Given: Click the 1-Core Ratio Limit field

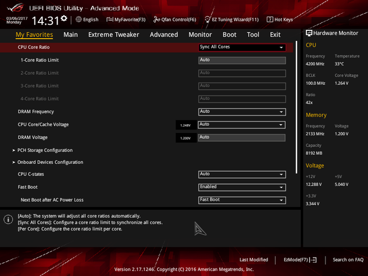Looking at the screenshot, I should click(x=242, y=60).
